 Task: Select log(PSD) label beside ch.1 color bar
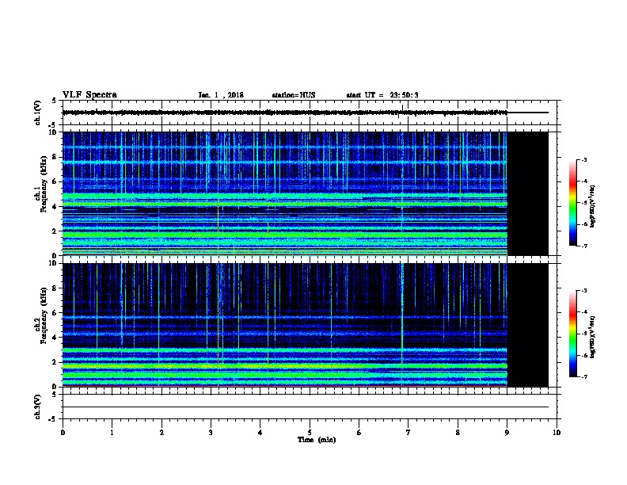[593, 206]
